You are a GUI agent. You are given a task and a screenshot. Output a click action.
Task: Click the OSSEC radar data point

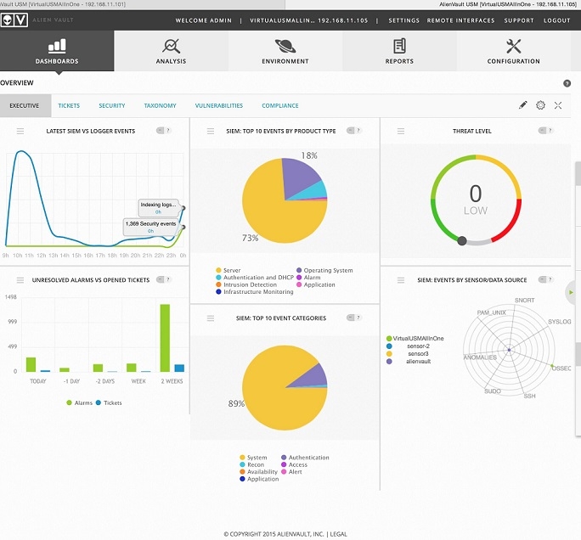click(552, 366)
